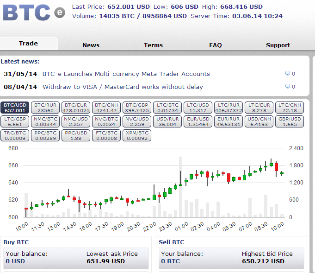Click the High 668.416 USD value
The width and height of the screenshot is (315, 273).
pyautogui.click(x=241, y=6)
